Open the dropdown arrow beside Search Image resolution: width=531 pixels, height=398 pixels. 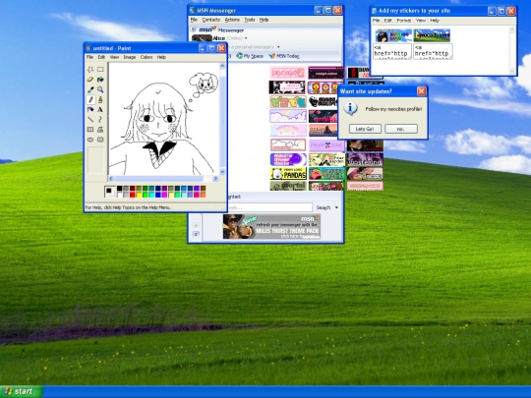click(x=336, y=207)
